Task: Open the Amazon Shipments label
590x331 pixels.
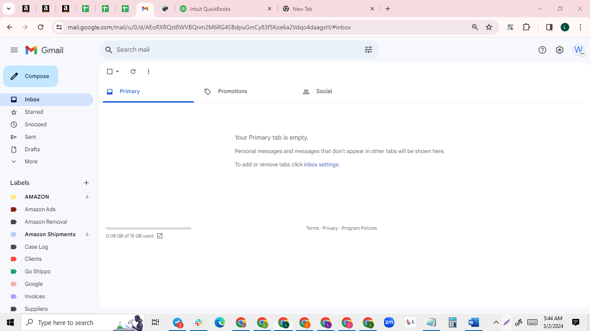Action: click(x=47, y=234)
